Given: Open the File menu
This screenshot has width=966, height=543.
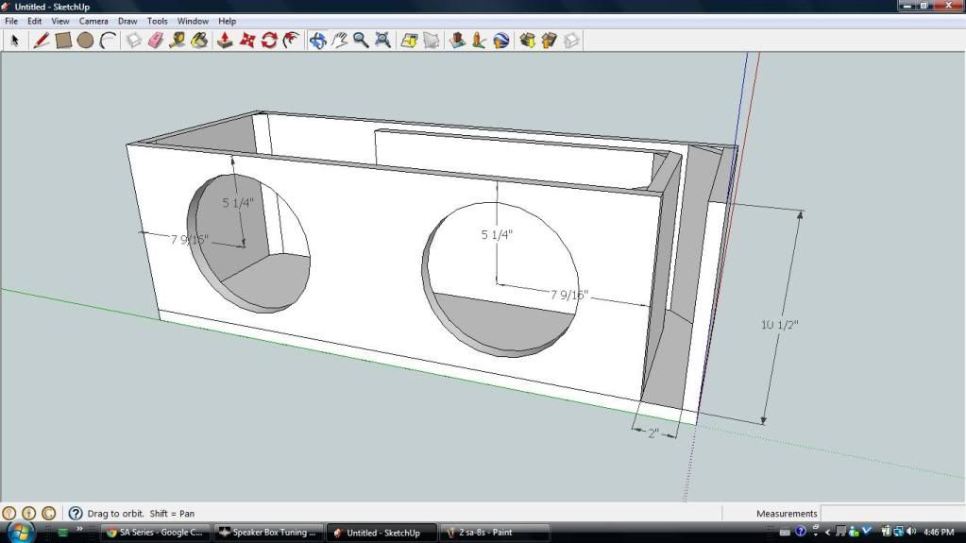Looking at the screenshot, I should click(11, 21).
